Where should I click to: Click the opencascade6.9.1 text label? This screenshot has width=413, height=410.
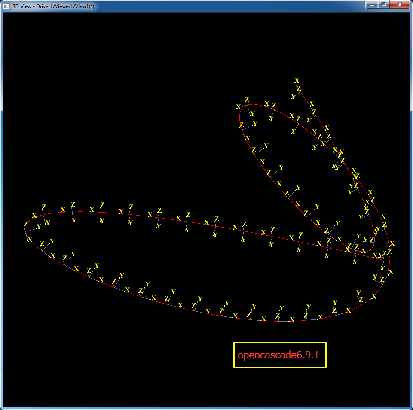tap(279, 355)
